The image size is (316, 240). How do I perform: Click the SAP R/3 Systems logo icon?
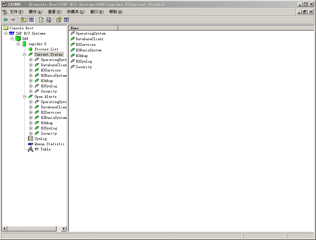(x=12, y=33)
